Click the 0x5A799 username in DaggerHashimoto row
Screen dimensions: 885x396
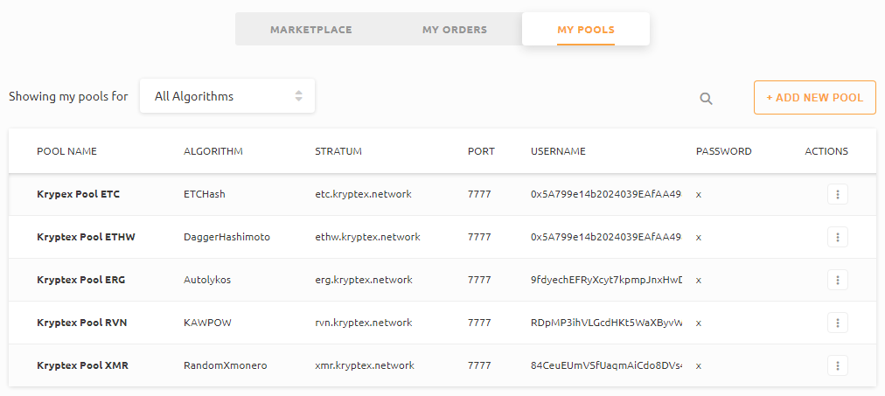[607, 237]
